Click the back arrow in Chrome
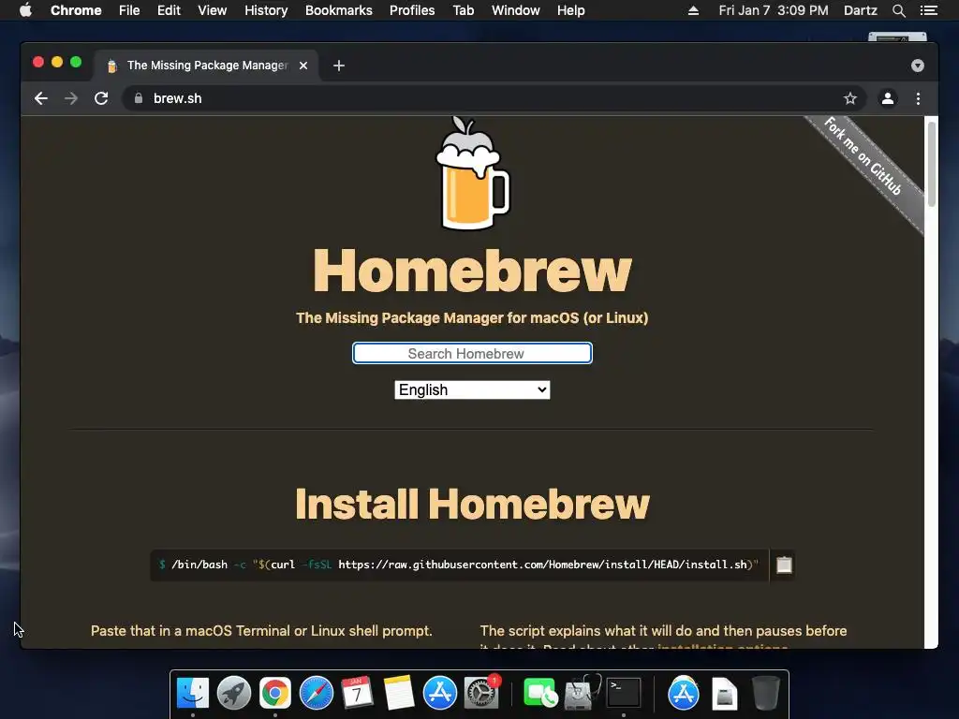The height and width of the screenshot is (719, 959). tap(41, 98)
